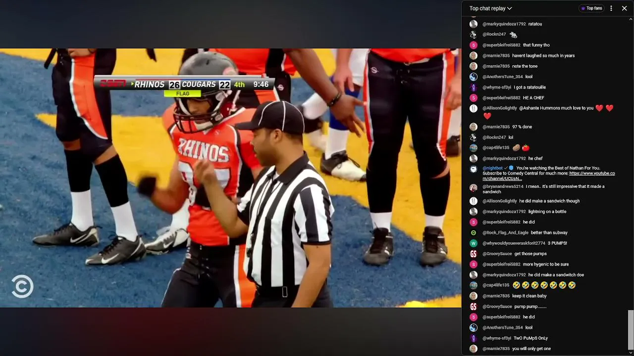Click AllisonGolightly's avatar beside 'much love to you'

click(474, 108)
